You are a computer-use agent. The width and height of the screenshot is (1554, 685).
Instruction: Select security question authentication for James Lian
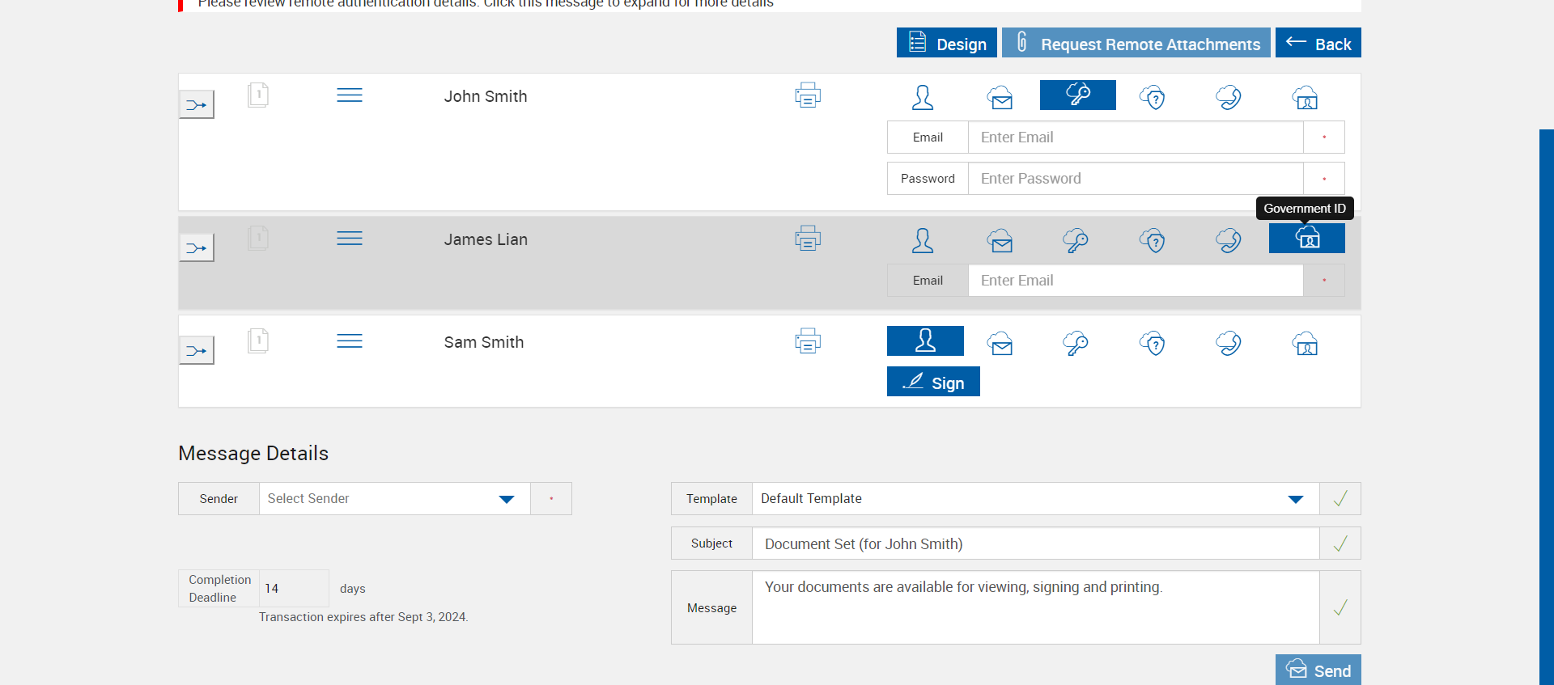[1152, 240]
